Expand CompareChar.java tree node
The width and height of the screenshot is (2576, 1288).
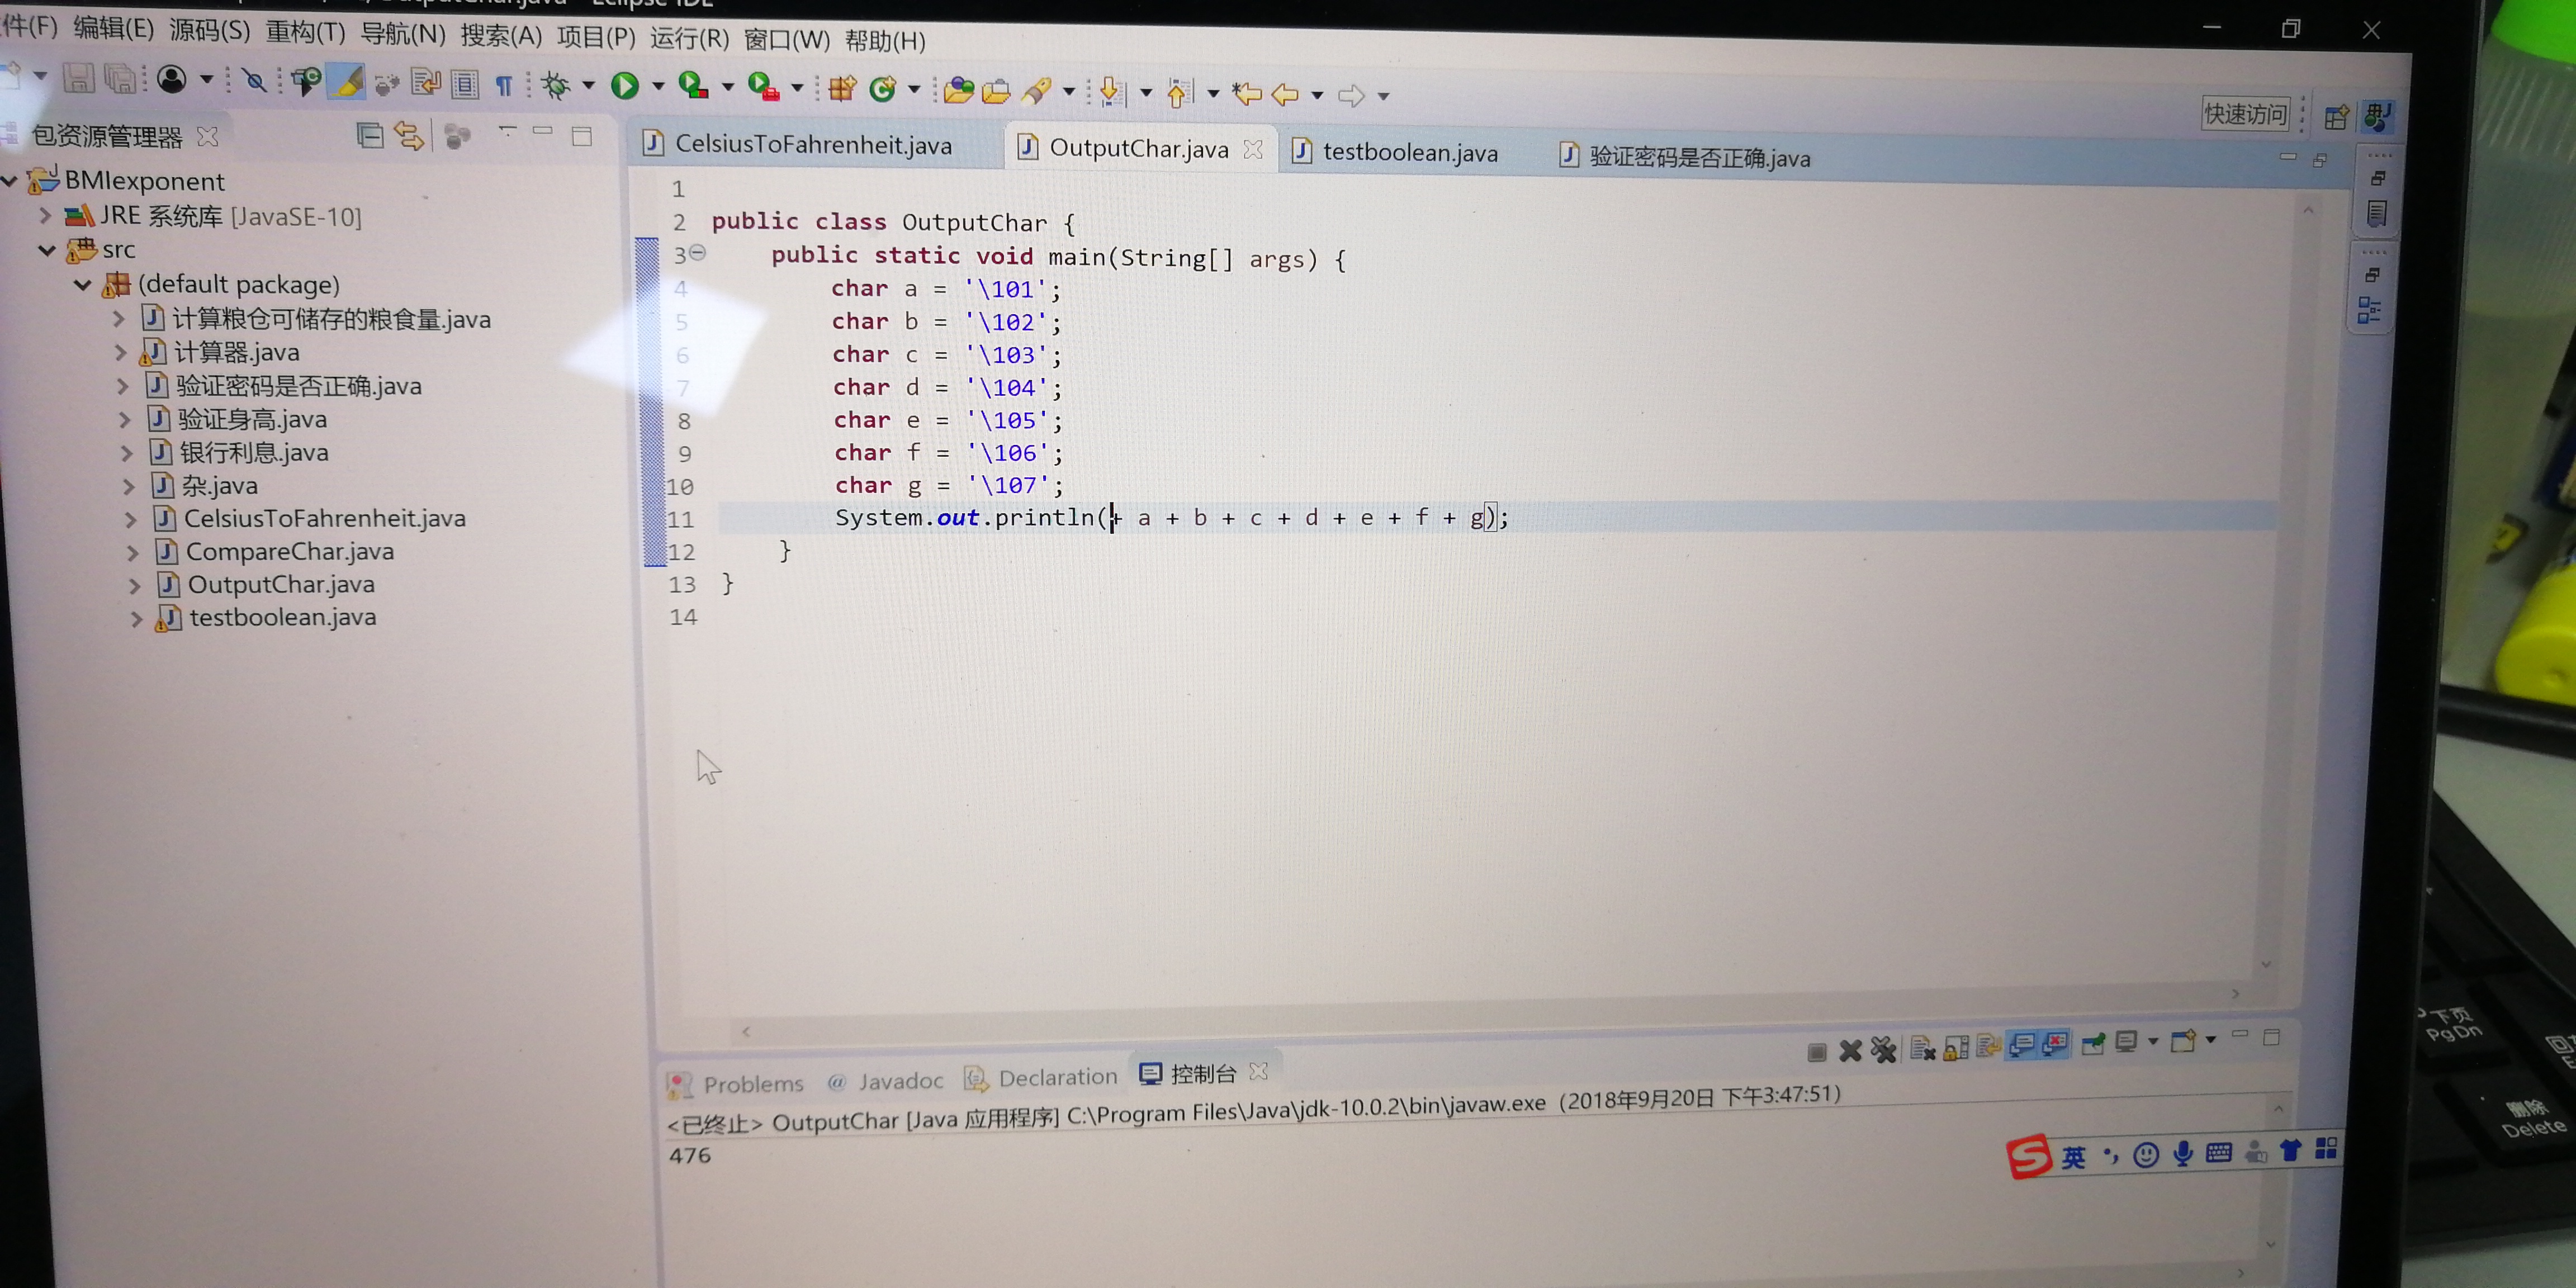[132, 552]
